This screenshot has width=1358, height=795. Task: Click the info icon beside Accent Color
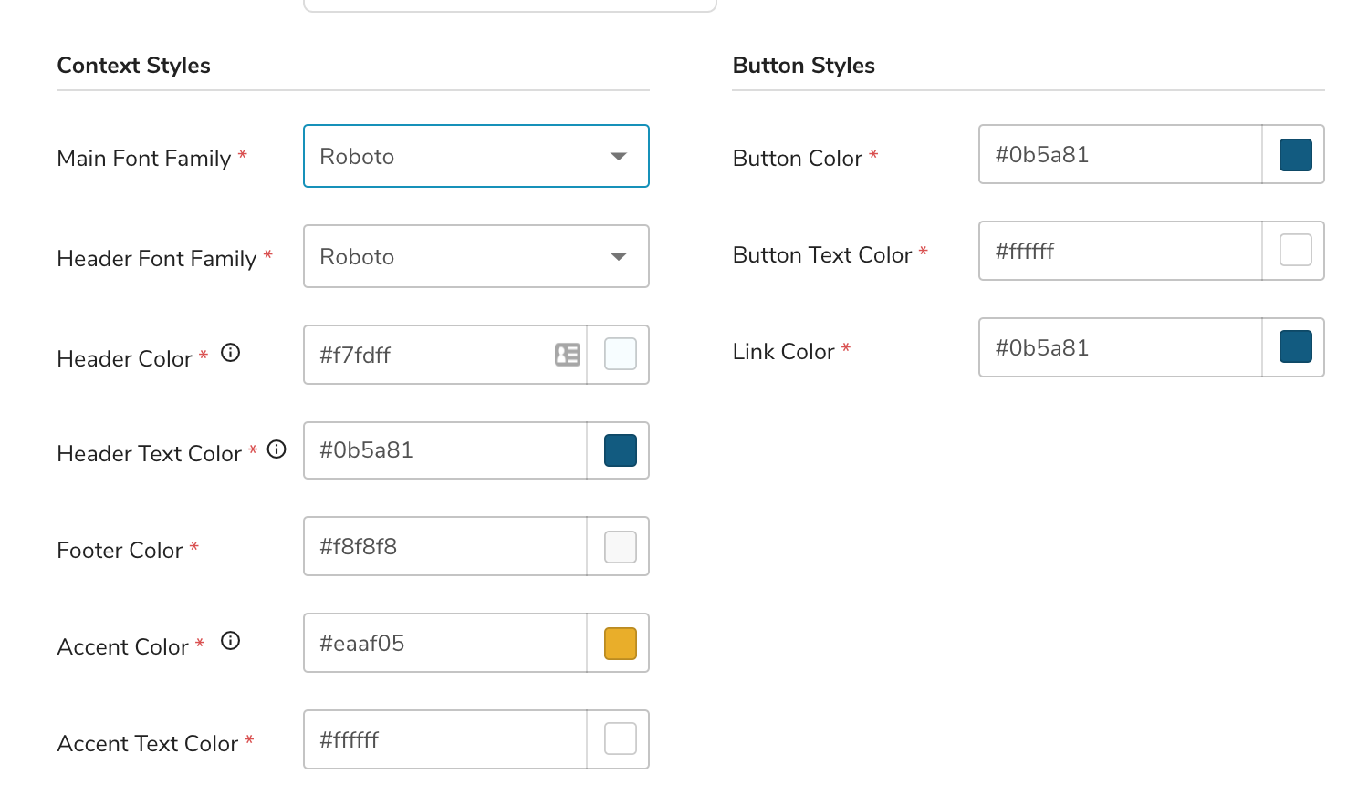[231, 641]
